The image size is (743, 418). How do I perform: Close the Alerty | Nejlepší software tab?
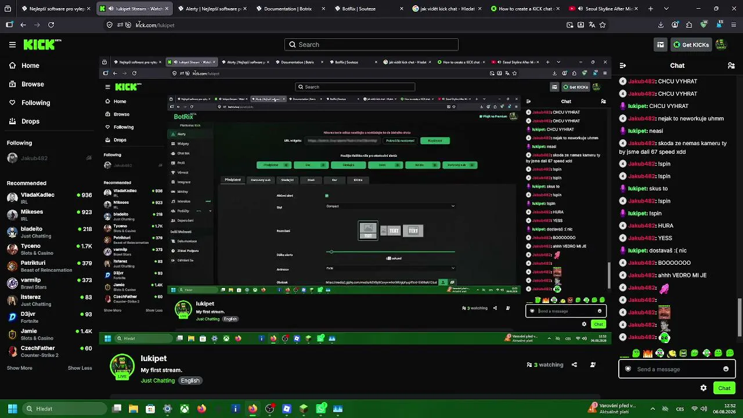[x=246, y=9]
